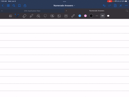Toggle split view icon at tab bar end
Screen dimensions: 129x97
coord(127,11)
